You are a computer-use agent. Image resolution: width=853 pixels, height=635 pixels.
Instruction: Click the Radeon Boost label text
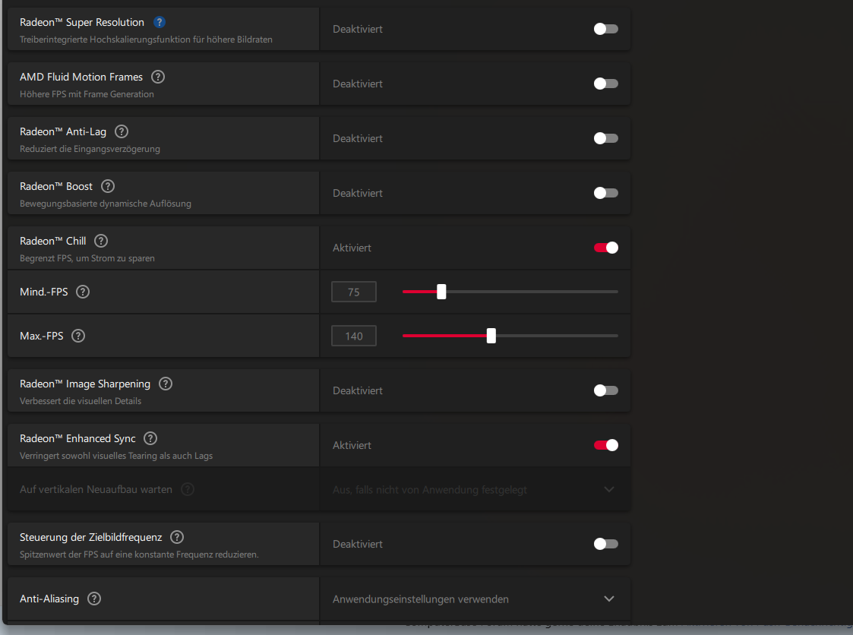[56, 186]
